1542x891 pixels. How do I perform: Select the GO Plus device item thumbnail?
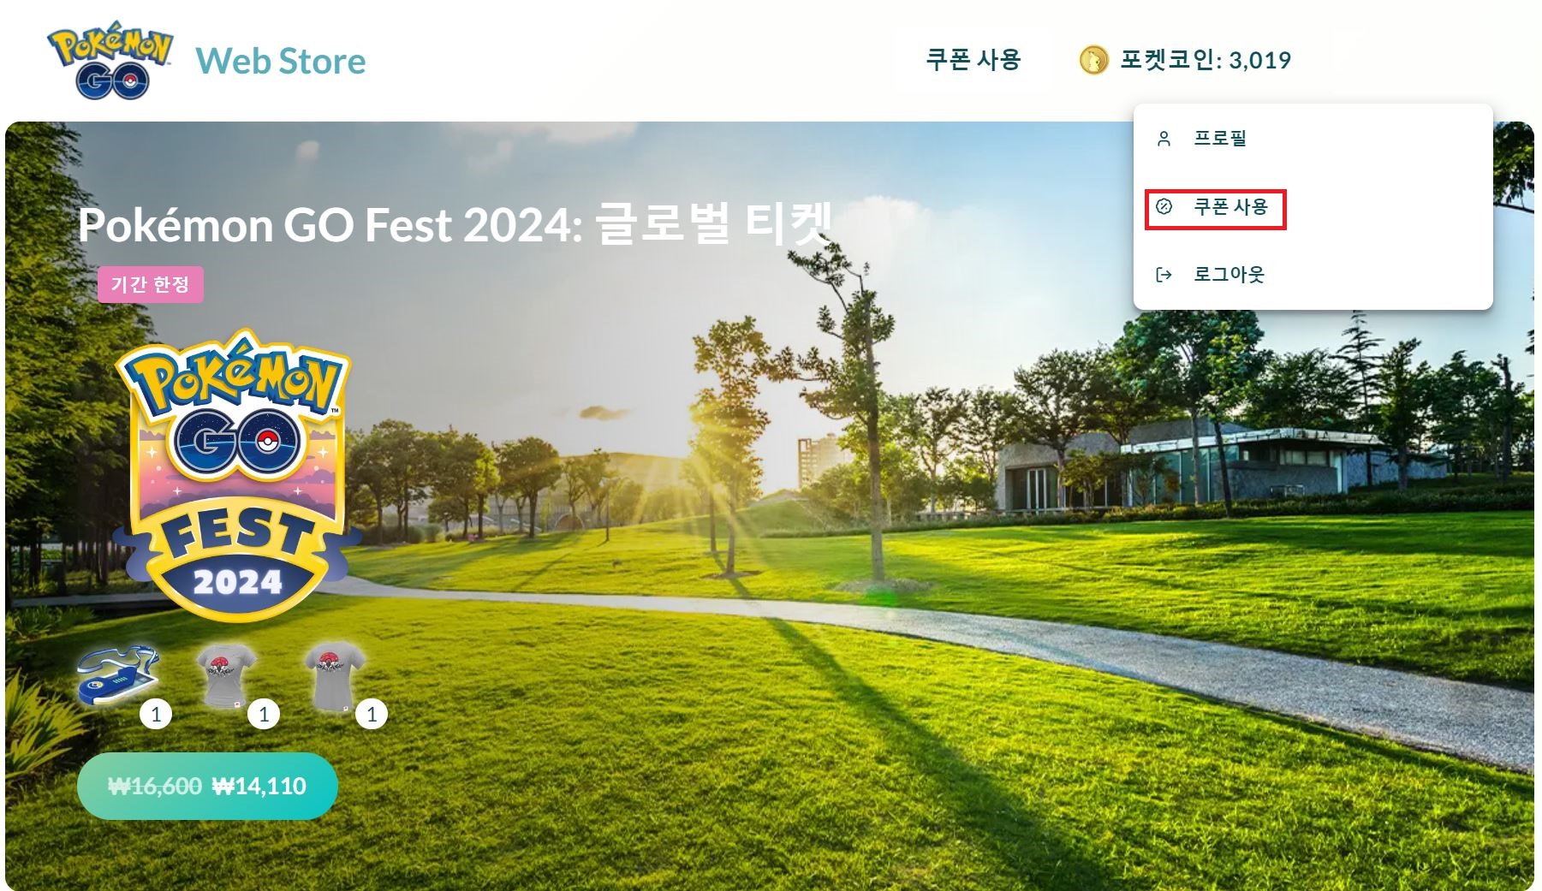coord(117,675)
